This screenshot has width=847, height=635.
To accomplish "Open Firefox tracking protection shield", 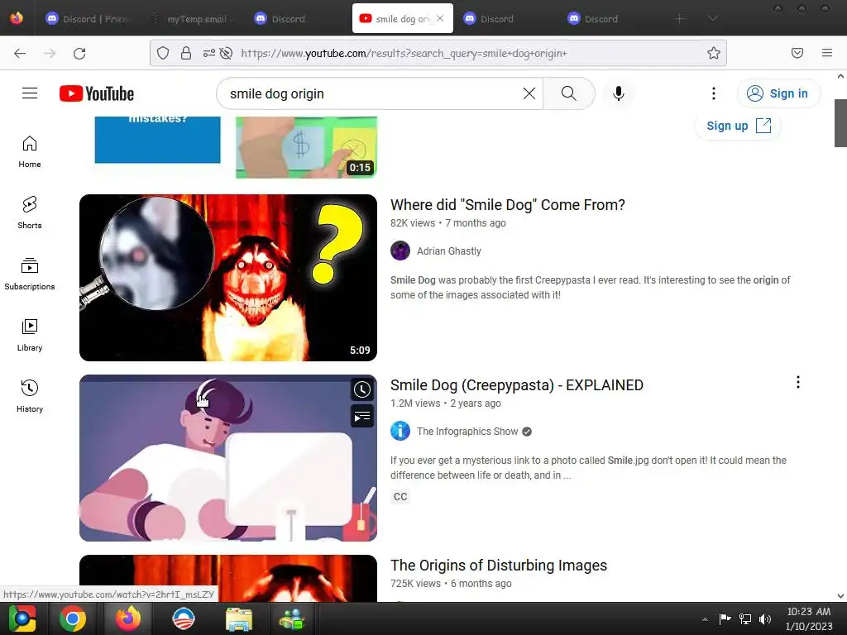I will point(163,53).
